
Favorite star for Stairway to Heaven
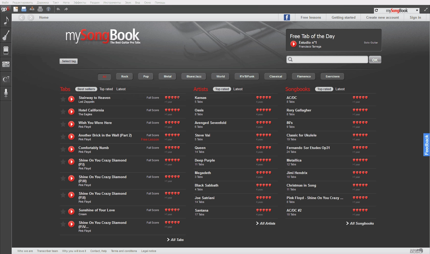[x=63, y=99]
